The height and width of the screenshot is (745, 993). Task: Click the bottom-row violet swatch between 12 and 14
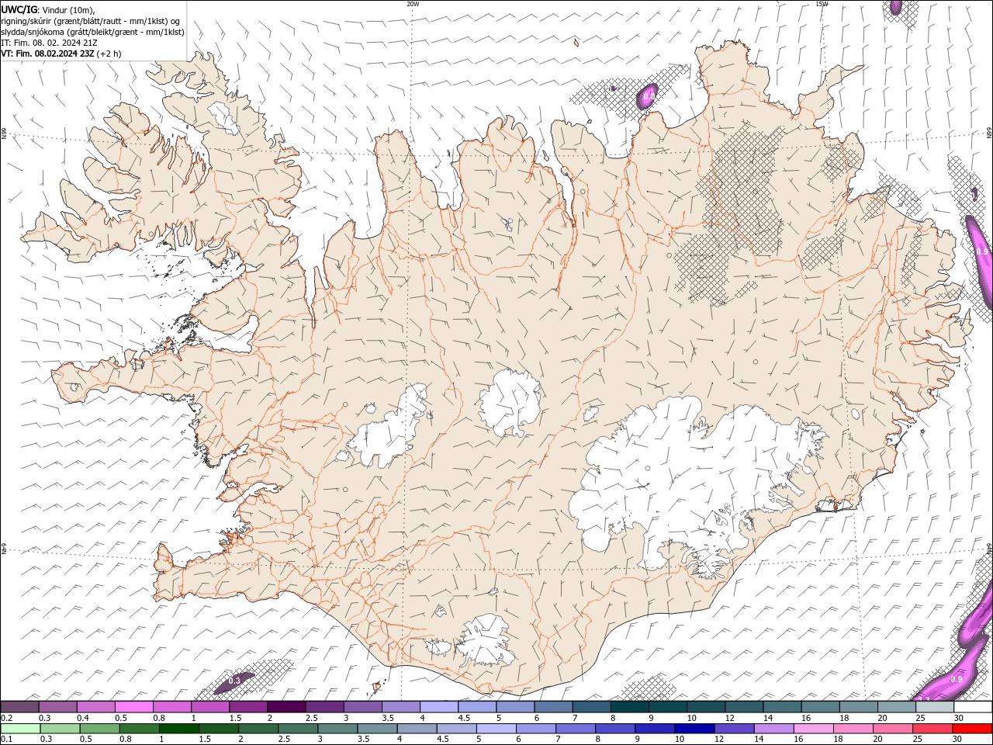(x=734, y=728)
